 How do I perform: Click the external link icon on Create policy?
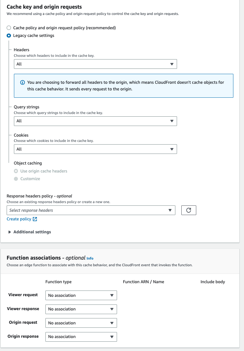pyautogui.click(x=34, y=219)
